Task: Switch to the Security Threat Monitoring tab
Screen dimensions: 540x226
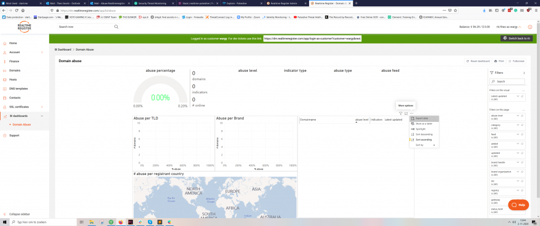Action: 154,3
